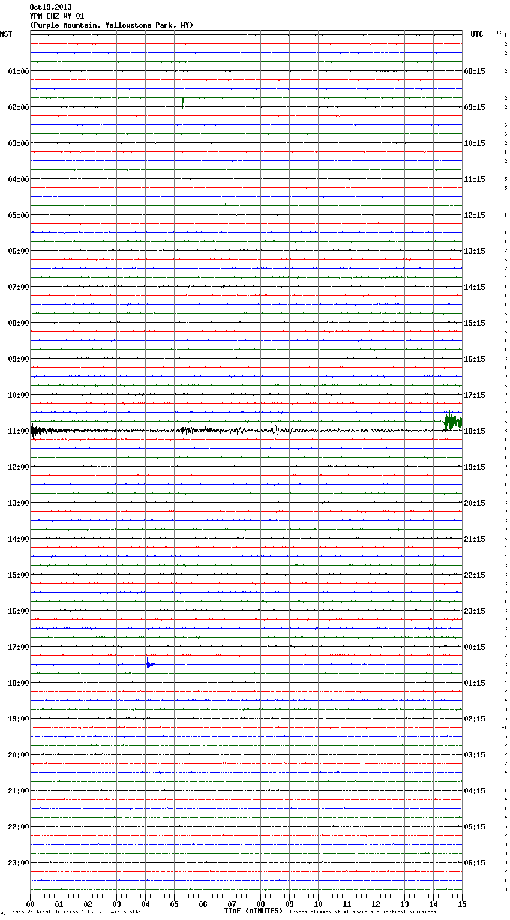Click the DC column header
Image resolution: width=510 pixels, height=920 pixels.
tap(498, 32)
